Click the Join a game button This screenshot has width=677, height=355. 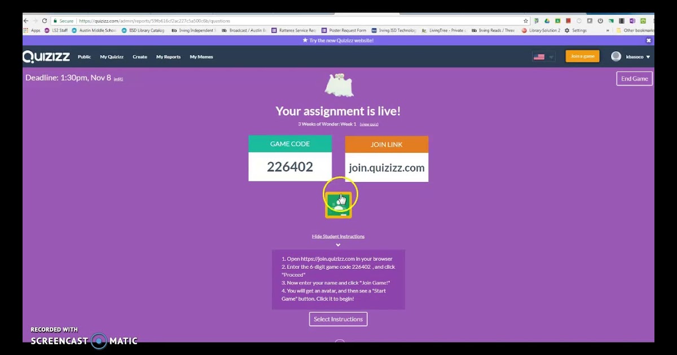[x=583, y=56]
